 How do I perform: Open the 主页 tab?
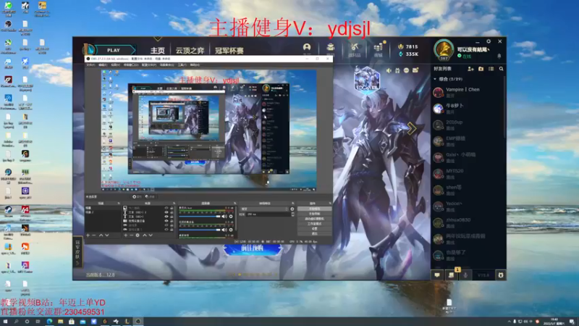click(158, 50)
